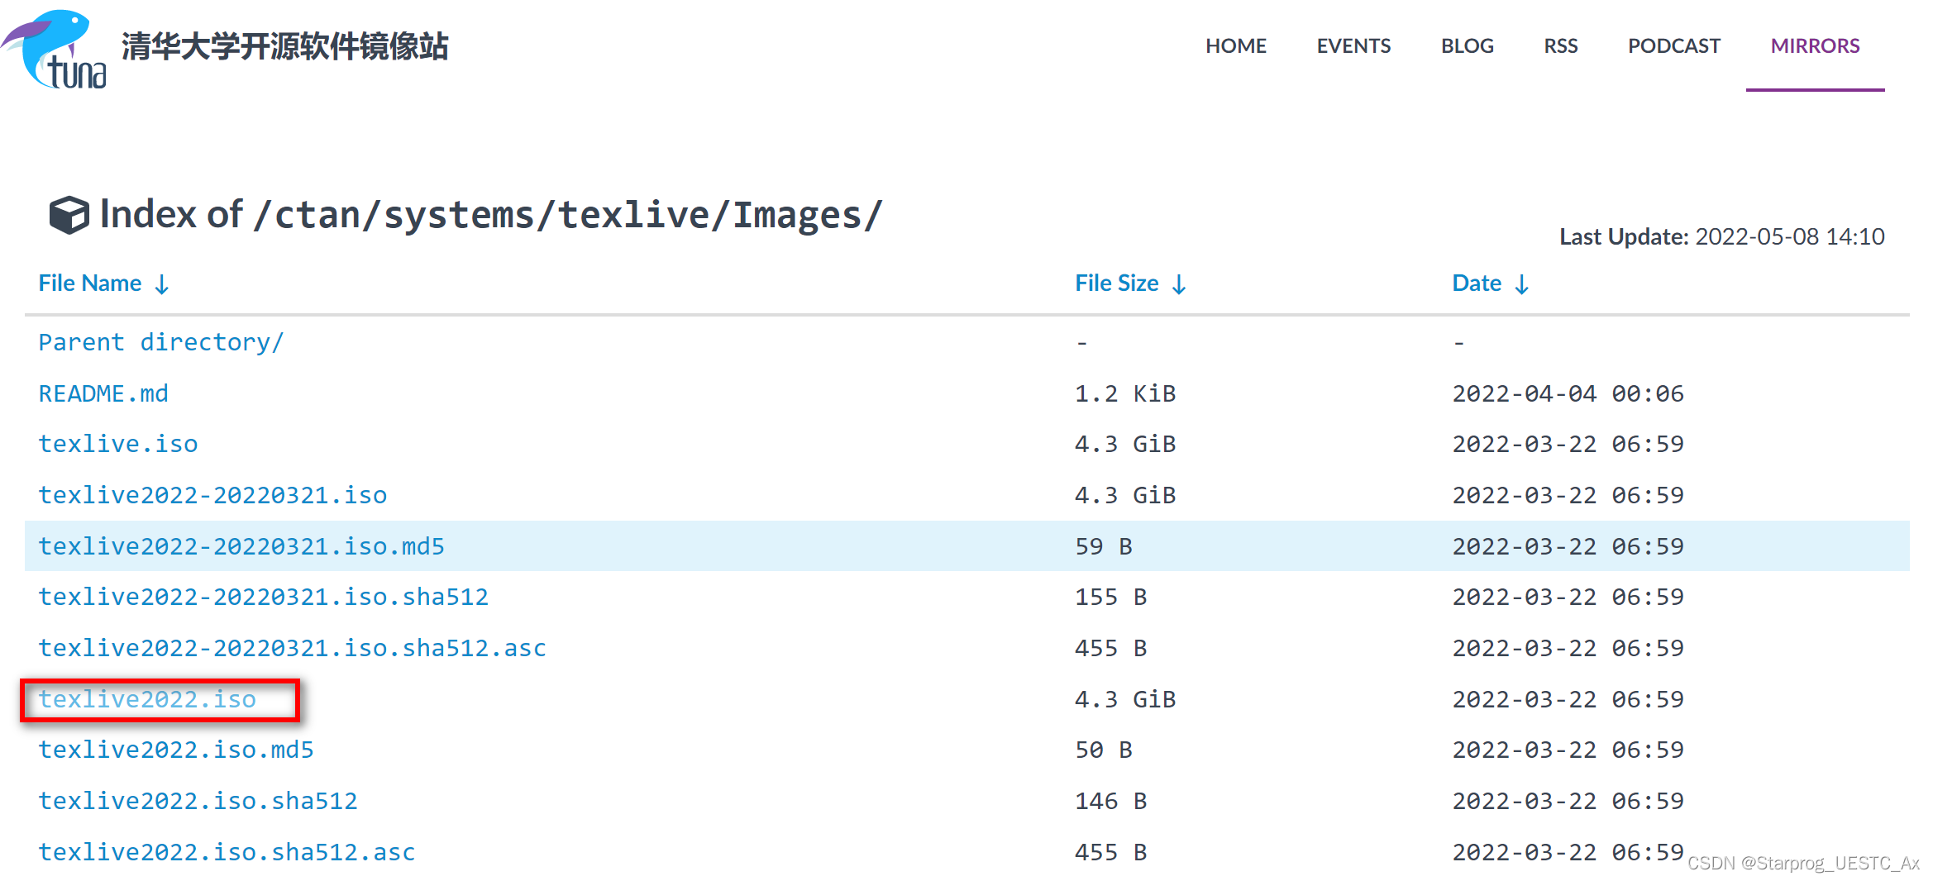1933x881 pixels.
Task: Click the 4.3 GiB size of texlive2022.iso
Action: (x=1125, y=699)
